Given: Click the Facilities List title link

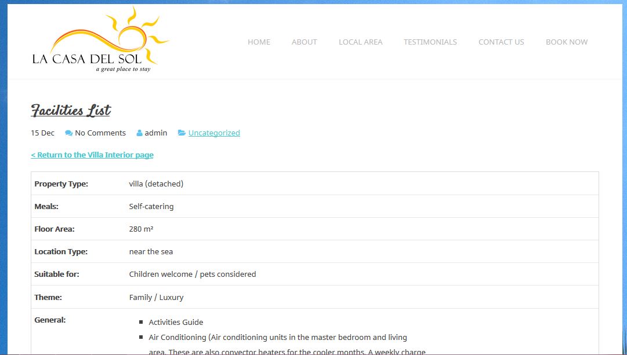Looking at the screenshot, I should click(71, 110).
